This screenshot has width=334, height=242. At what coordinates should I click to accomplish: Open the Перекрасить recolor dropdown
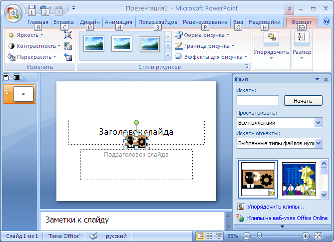[x=32, y=57]
